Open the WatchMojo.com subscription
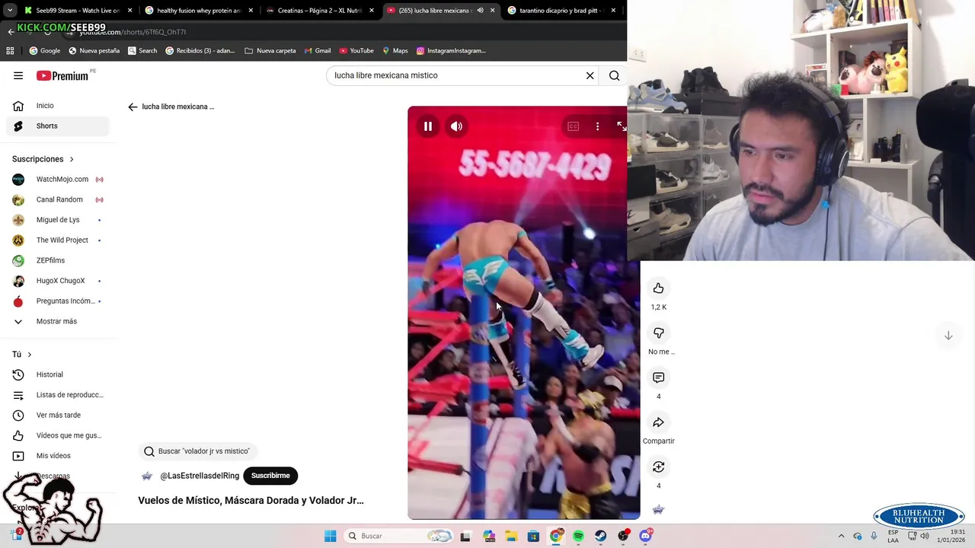Image resolution: width=975 pixels, height=548 pixels. [x=58, y=179]
